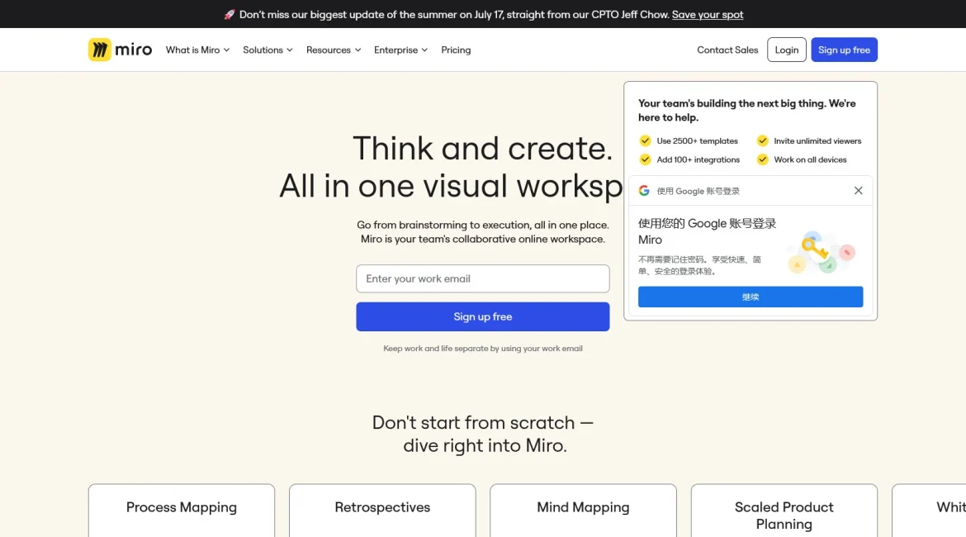
Task: Click the Sign up free button below the email field
Action: coord(482,317)
